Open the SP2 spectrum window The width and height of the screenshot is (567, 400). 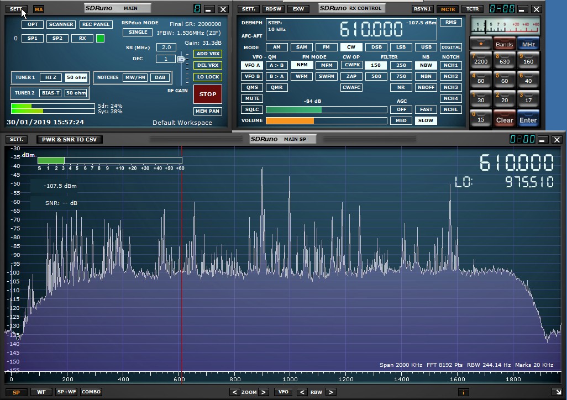pos(57,38)
